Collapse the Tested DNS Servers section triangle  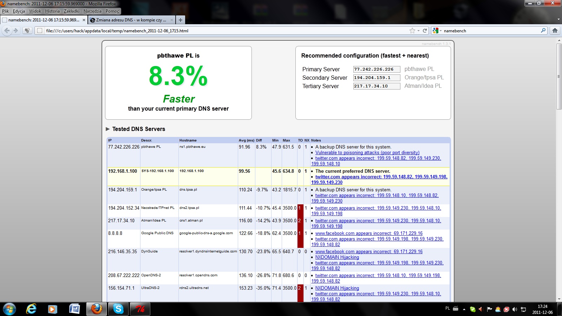[108, 129]
